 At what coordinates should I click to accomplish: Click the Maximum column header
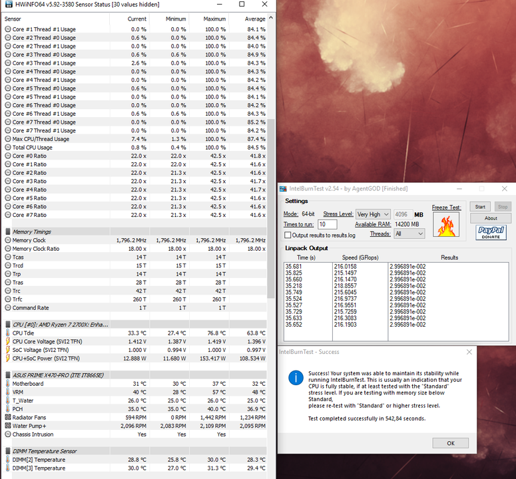[209, 19]
